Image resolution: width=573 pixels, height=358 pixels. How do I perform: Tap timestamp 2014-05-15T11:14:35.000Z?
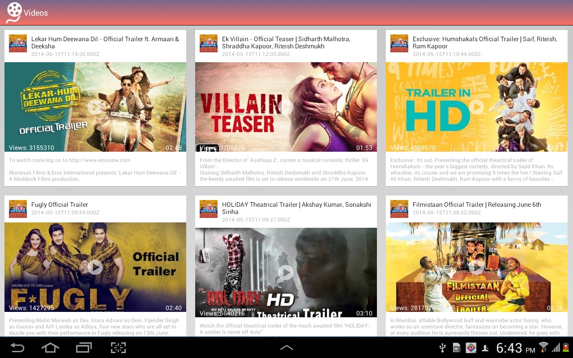coord(65,54)
